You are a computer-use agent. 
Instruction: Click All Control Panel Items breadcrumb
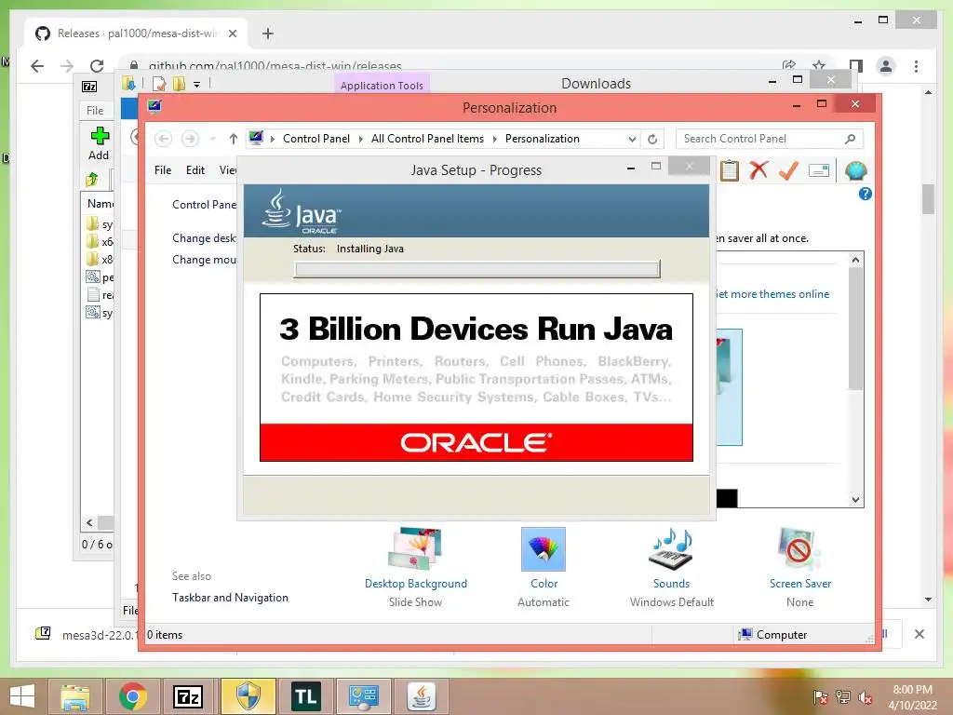coord(427,139)
